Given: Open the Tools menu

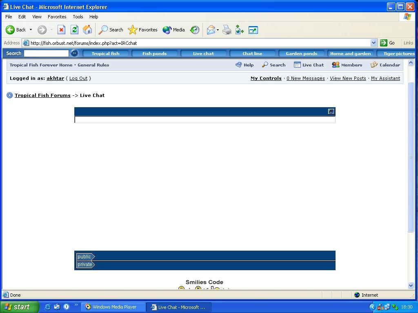Looking at the screenshot, I should (x=78, y=17).
